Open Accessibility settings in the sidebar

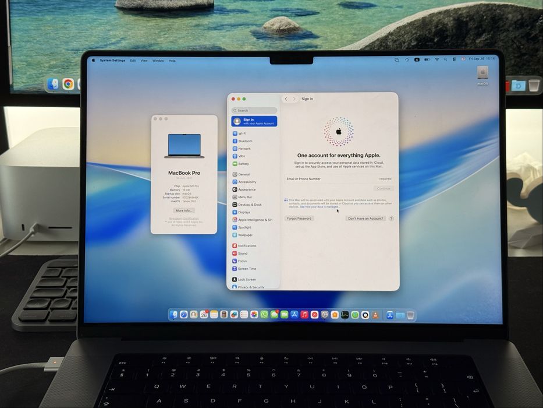[x=254, y=182]
